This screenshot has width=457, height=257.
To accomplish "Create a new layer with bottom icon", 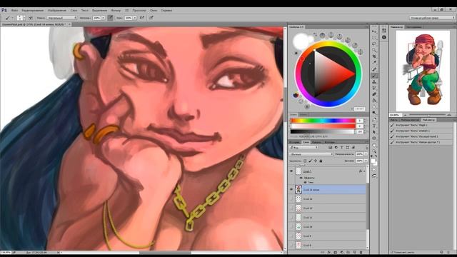I will (355, 252).
